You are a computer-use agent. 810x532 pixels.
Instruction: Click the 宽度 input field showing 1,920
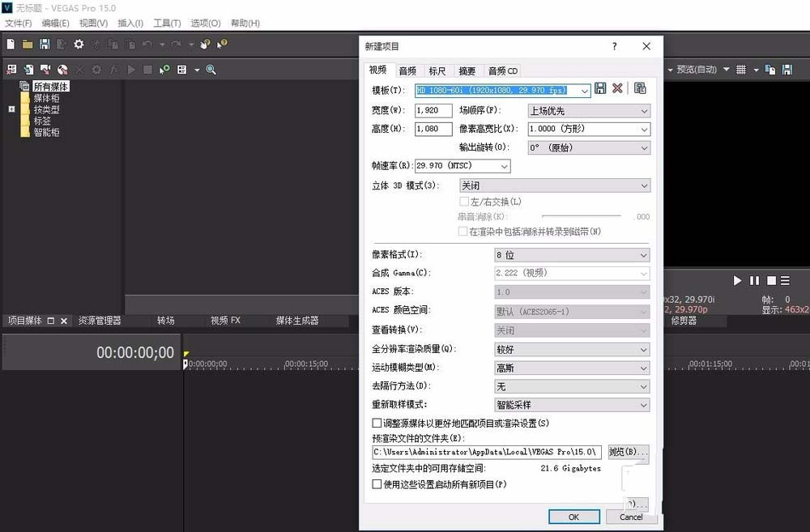click(x=433, y=111)
